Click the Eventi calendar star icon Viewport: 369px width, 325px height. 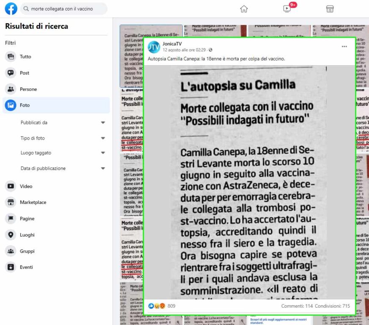coord(11,267)
